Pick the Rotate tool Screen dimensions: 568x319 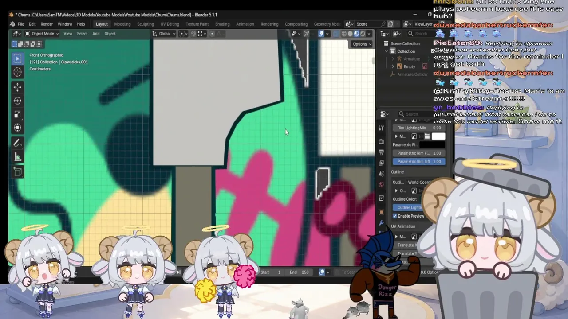pos(17,101)
